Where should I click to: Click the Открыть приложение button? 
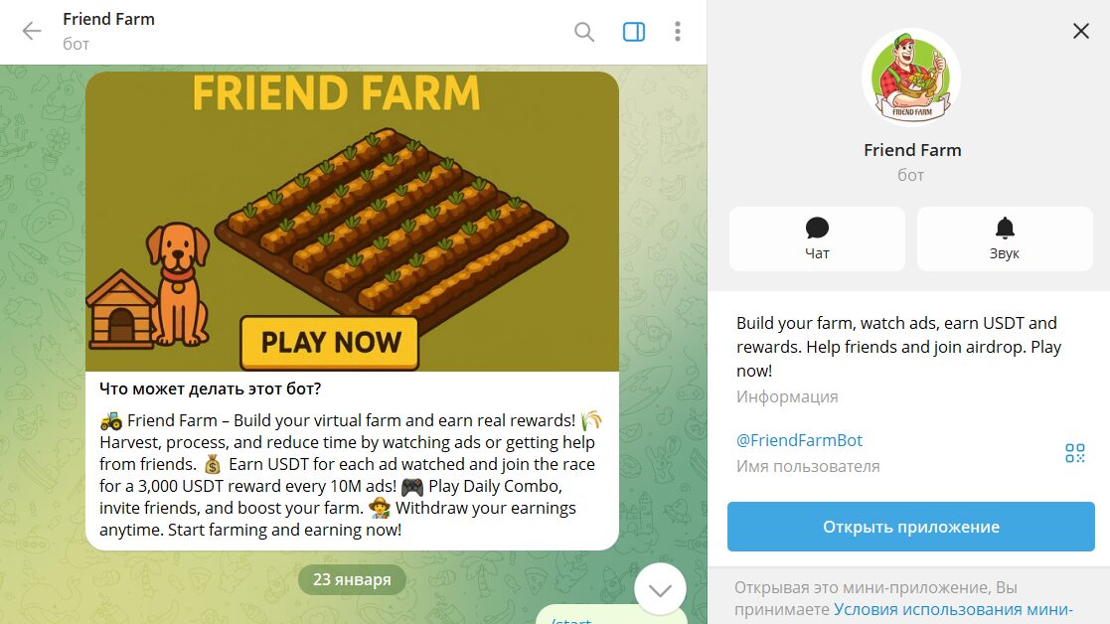point(911,527)
